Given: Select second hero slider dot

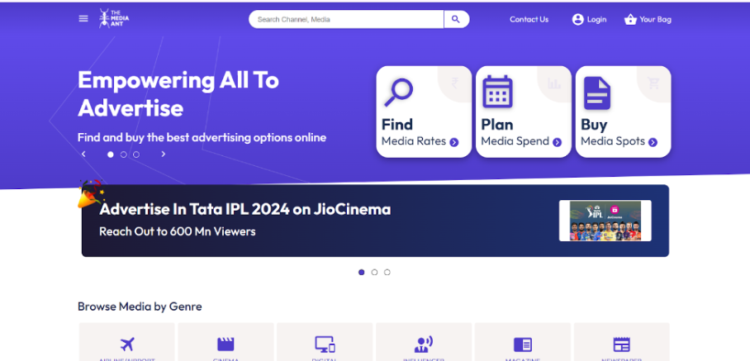Looking at the screenshot, I should point(123,154).
